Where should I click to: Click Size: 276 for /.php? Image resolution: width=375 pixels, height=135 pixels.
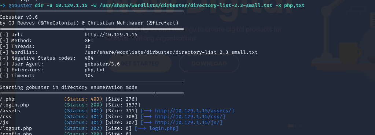coord(121,99)
